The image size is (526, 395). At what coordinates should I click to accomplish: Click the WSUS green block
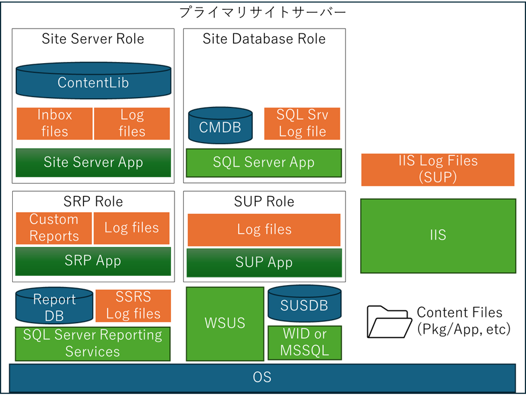(225, 324)
